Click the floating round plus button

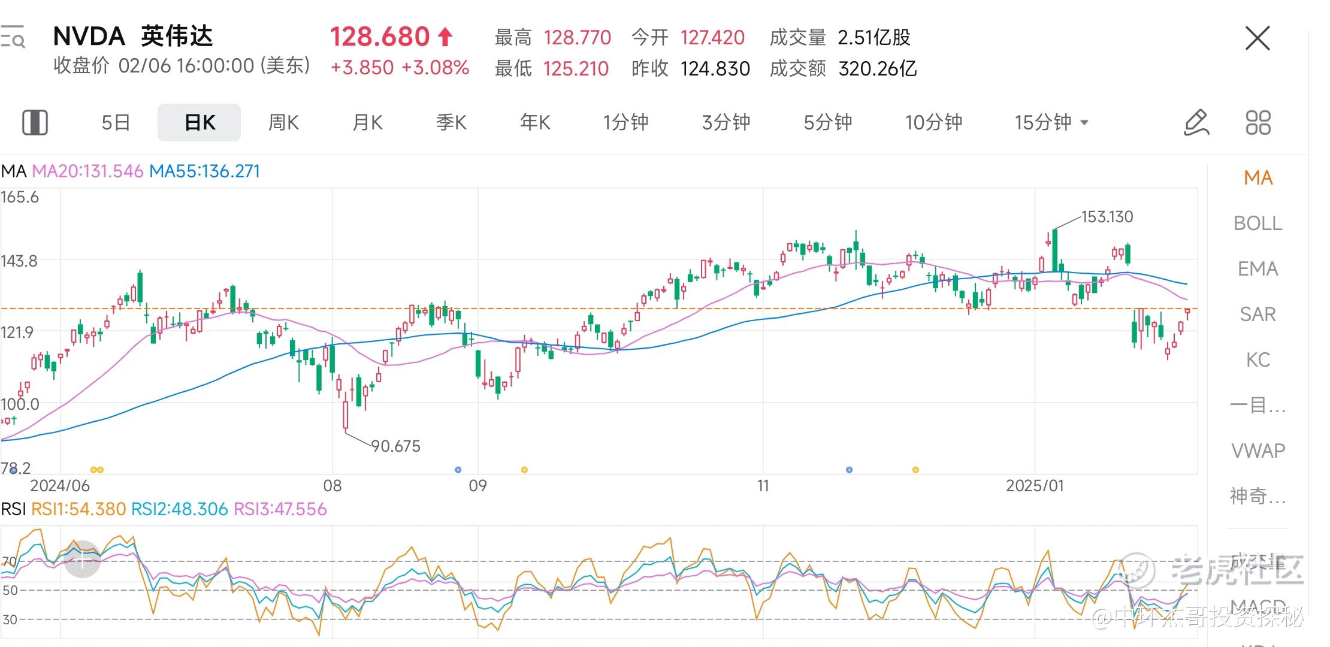pos(82,559)
